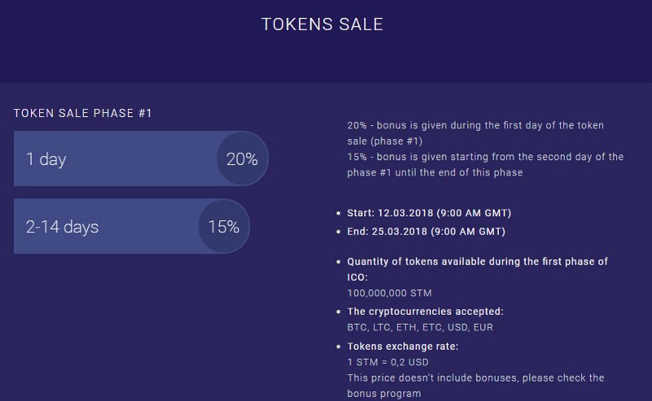
Task: Click the bonus program price note
Action: pyautogui.click(x=476, y=386)
